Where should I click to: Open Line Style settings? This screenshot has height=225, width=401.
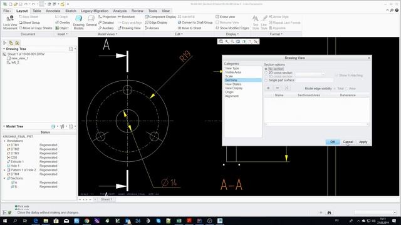pos(264,22)
